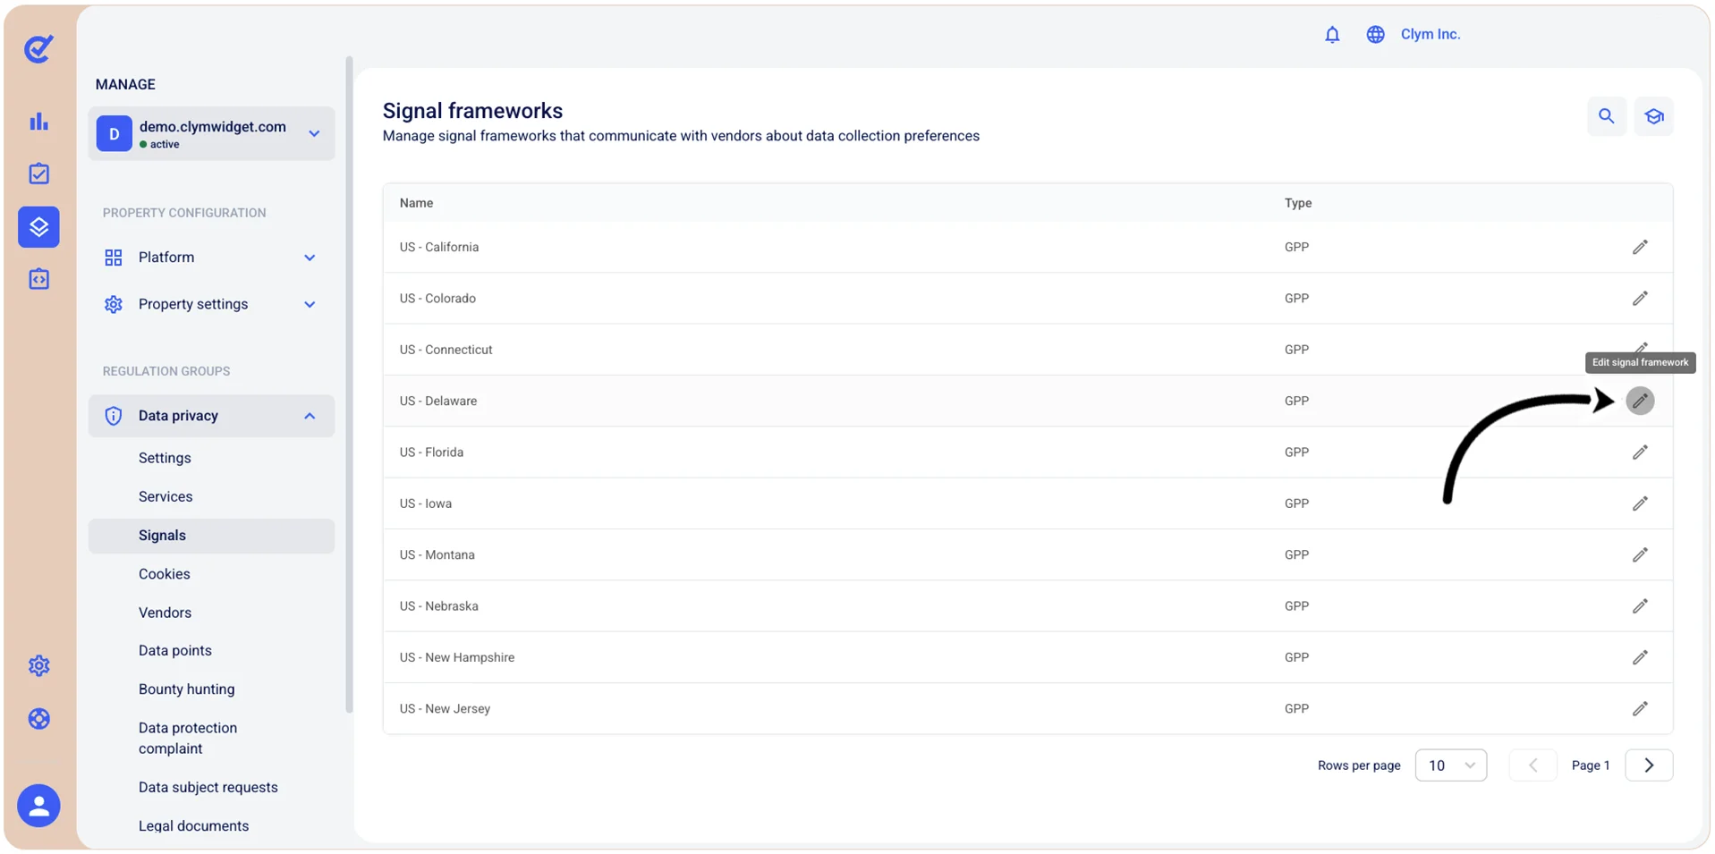1715x854 pixels.
Task: Open the Services menu item
Action: click(166, 496)
